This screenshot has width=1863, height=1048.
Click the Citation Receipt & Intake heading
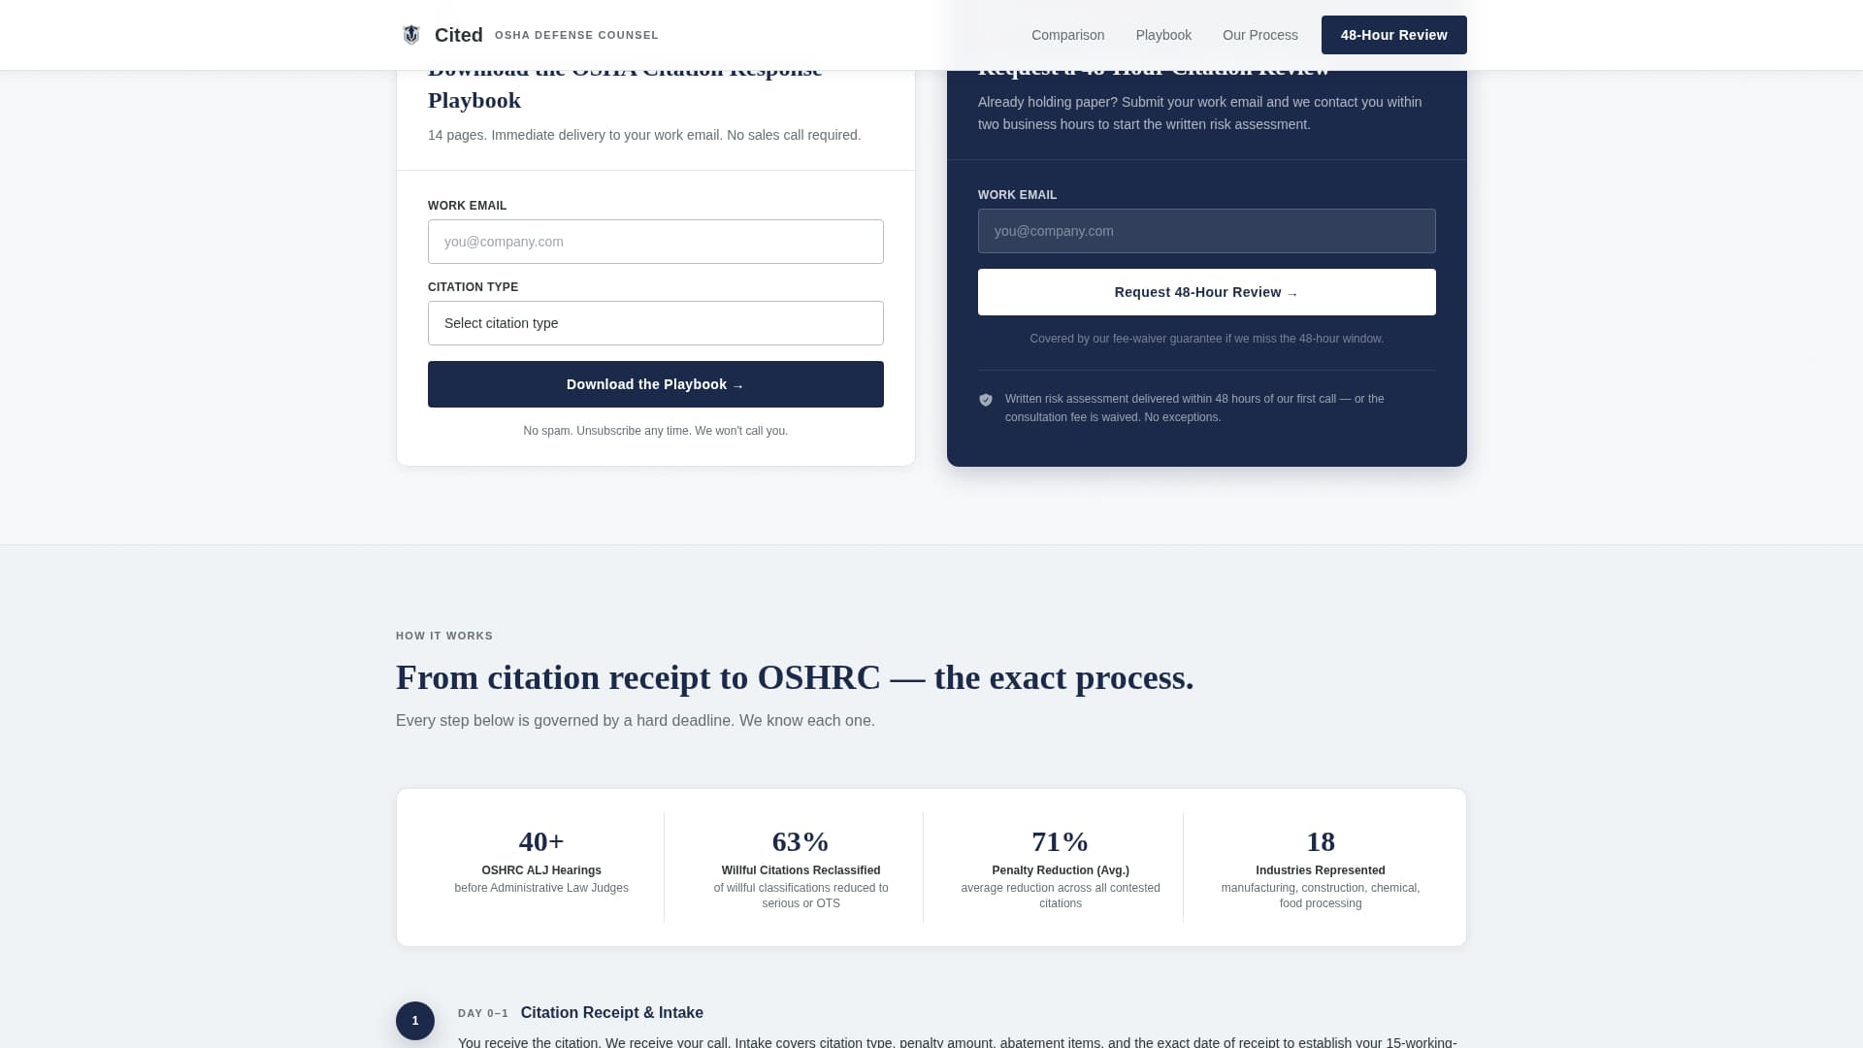coord(611,1012)
